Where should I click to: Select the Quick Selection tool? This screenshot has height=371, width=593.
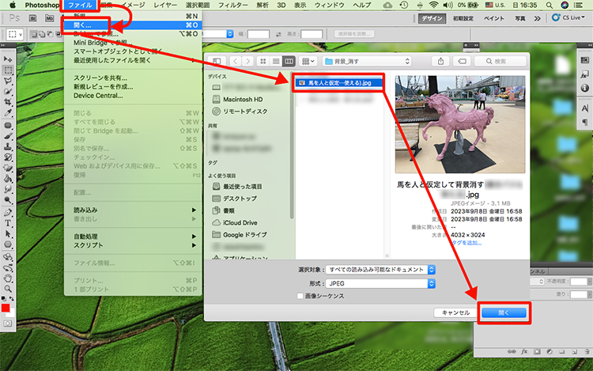pos(8,92)
